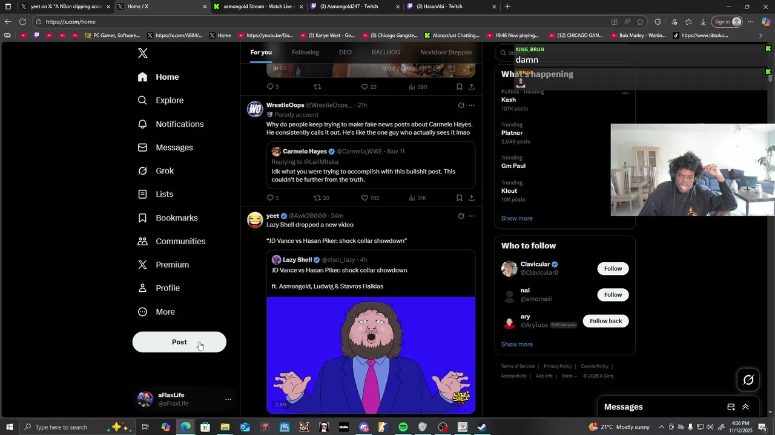Open Notifications in the sidebar

pos(171,124)
